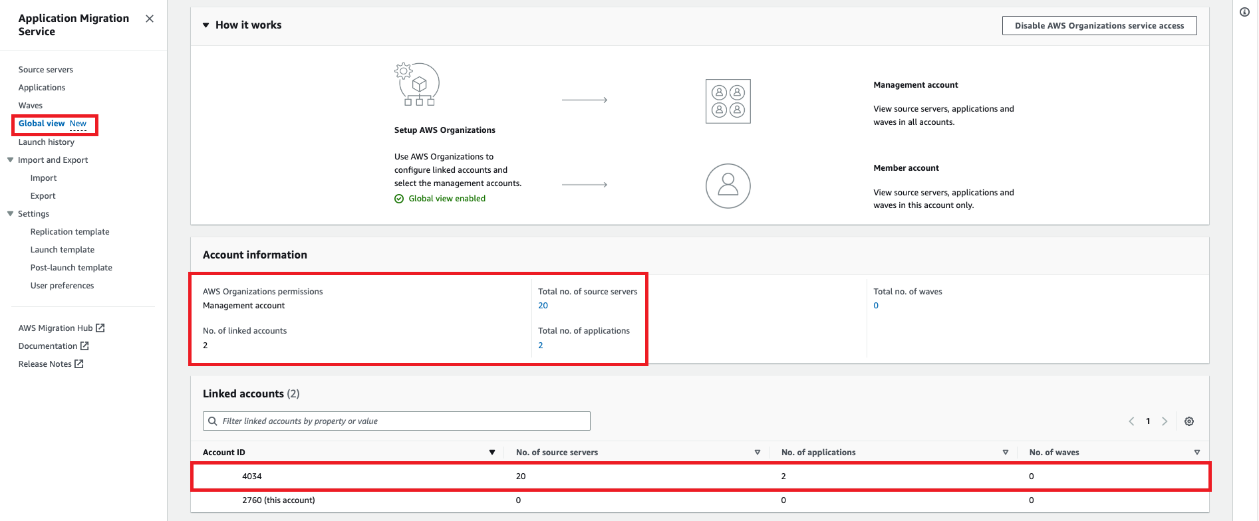Click the search magnifier icon in filter
The image size is (1259, 521).
point(213,421)
